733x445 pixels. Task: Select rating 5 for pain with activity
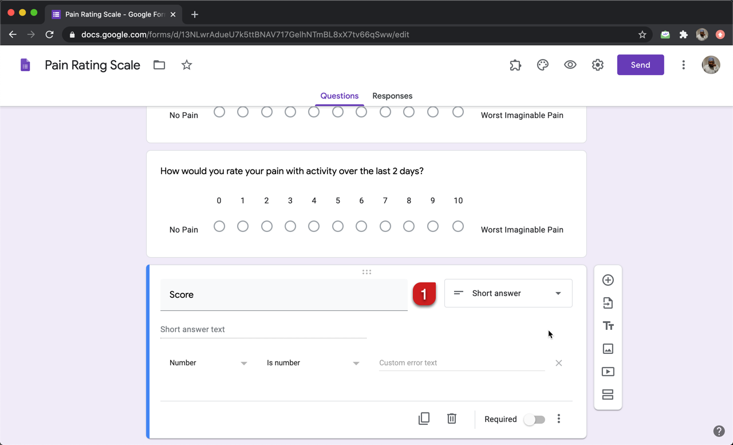pyautogui.click(x=338, y=227)
